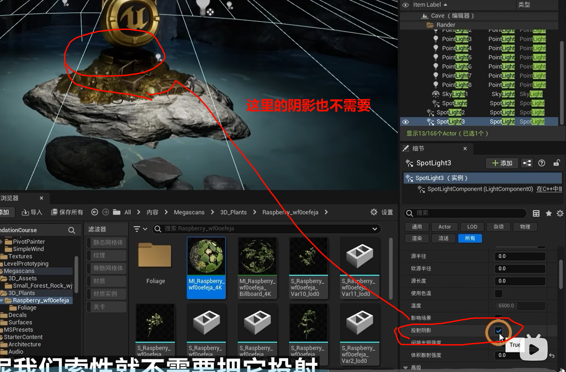Open the Decals folder in tree

point(17,315)
